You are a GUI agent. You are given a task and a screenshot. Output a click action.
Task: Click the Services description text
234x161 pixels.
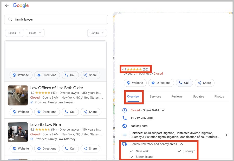[175, 135]
